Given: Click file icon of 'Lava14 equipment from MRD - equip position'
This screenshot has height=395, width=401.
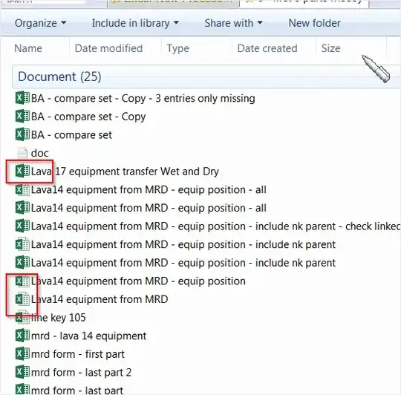Looking at the screenshot, I should point(22,281).
